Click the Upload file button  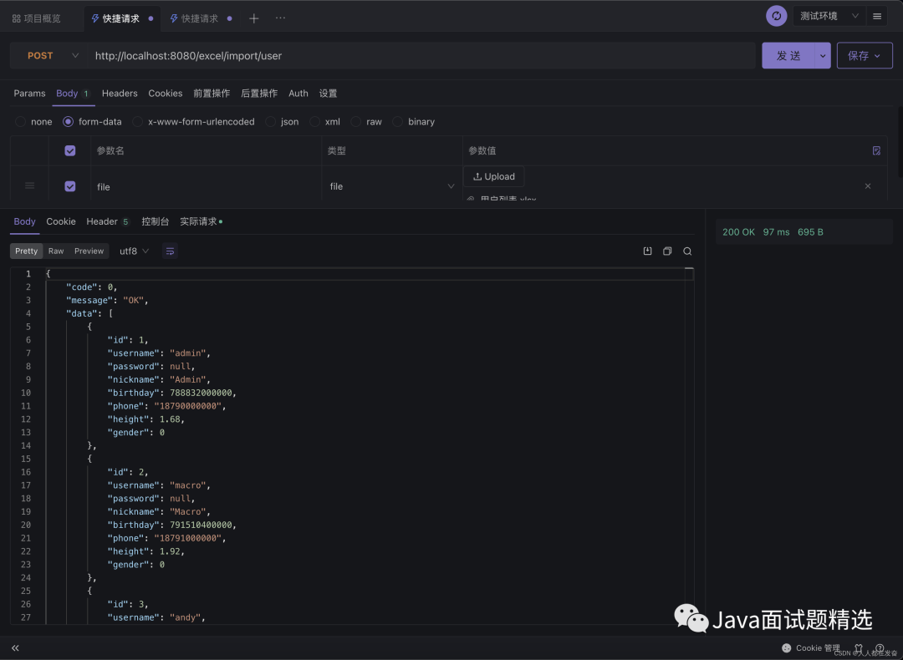coord(494,176)
